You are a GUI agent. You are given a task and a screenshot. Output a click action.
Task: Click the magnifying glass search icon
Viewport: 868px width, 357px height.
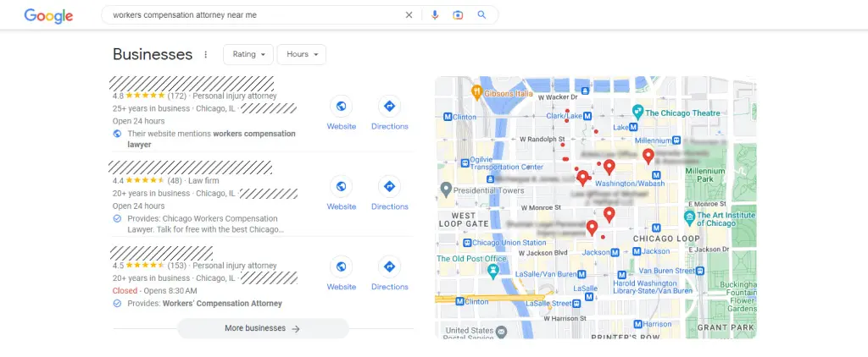[x=481, y=15]
